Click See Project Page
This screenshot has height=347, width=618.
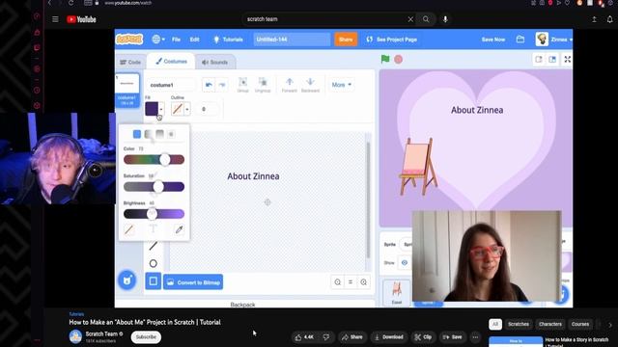tap(392, 40)
